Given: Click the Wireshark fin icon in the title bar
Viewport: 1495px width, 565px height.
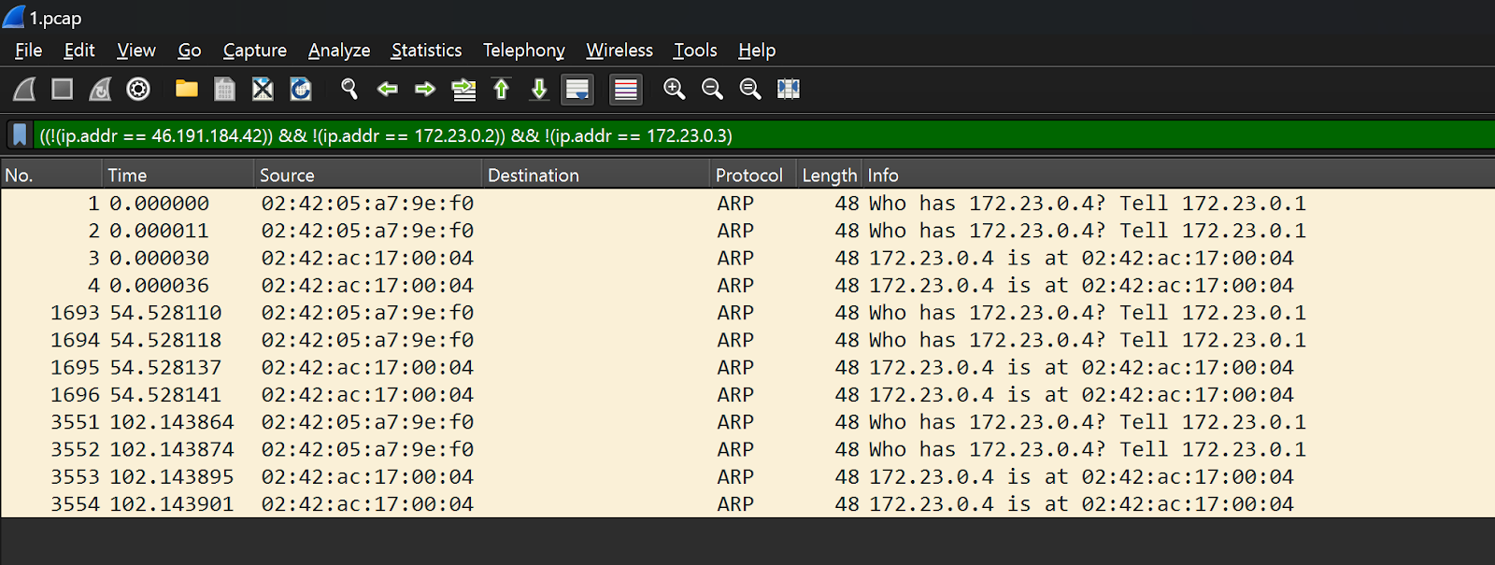Looking at the screenshot, I should pos(13,16).
